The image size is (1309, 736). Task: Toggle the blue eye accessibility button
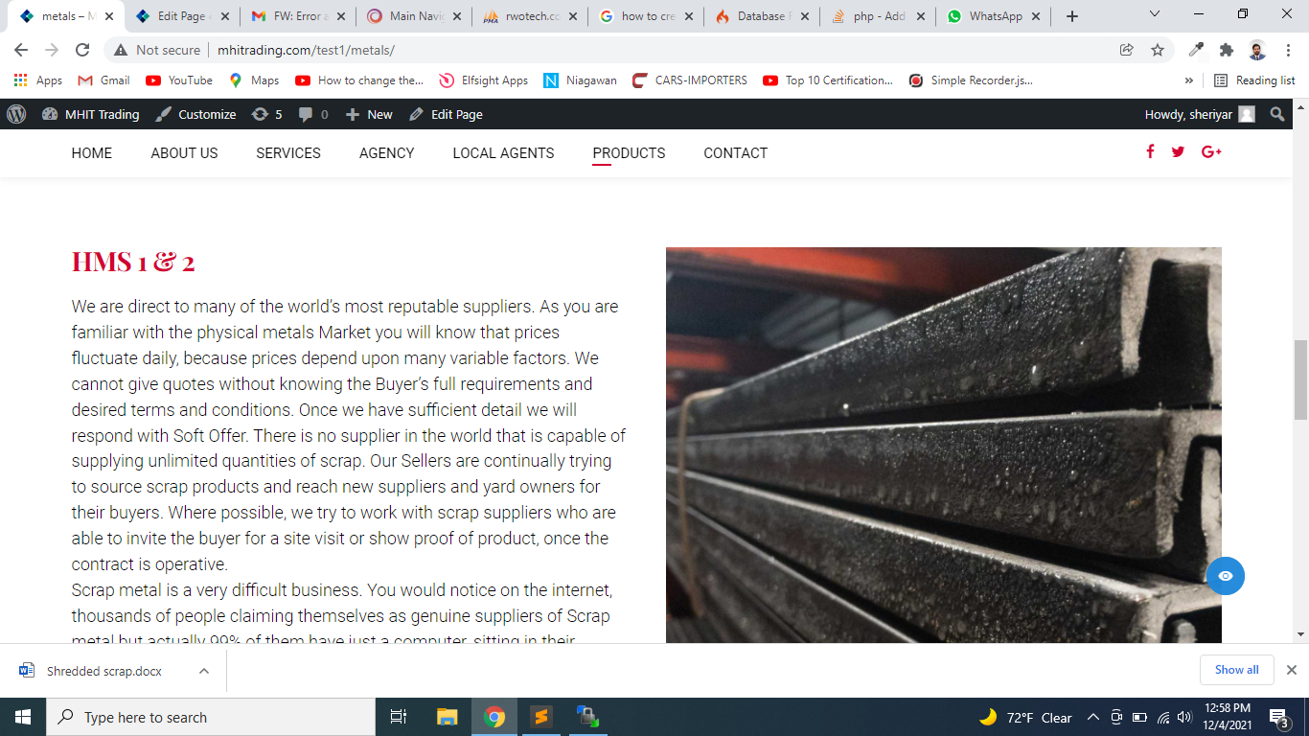coord(1226,576)
